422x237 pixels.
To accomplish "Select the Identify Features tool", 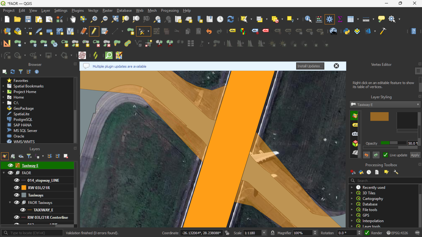I will (308, 19).
